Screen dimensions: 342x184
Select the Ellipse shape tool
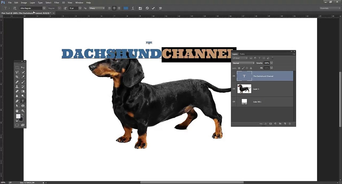click(23, 106)
